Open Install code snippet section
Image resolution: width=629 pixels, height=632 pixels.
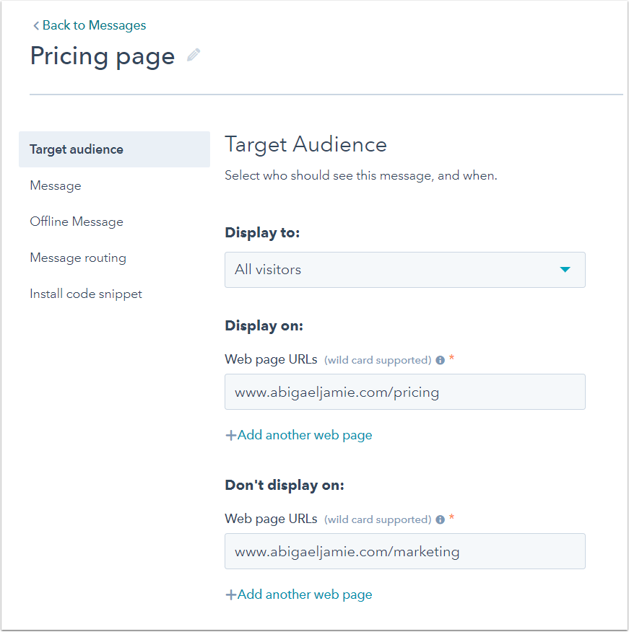click(x=86, y=294)
